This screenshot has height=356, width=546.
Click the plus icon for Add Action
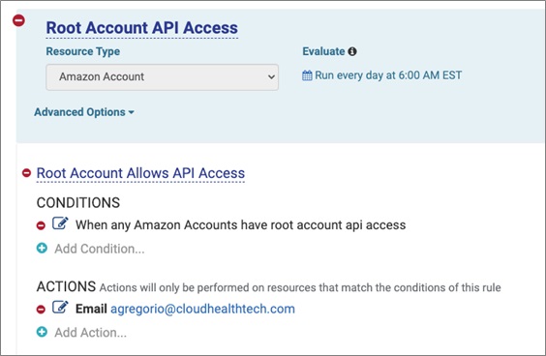click(x=42, y=332)
